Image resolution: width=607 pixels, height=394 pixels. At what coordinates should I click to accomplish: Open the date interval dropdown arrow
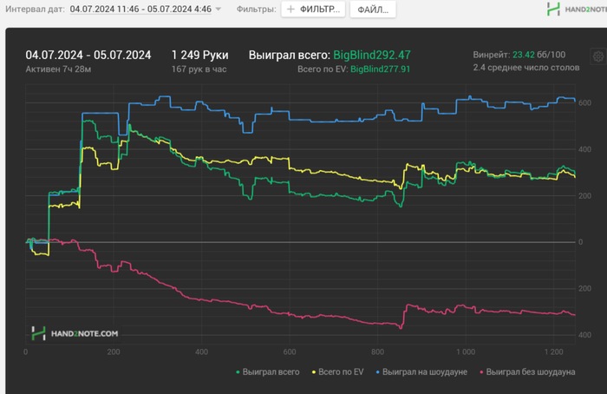[219, 9]
